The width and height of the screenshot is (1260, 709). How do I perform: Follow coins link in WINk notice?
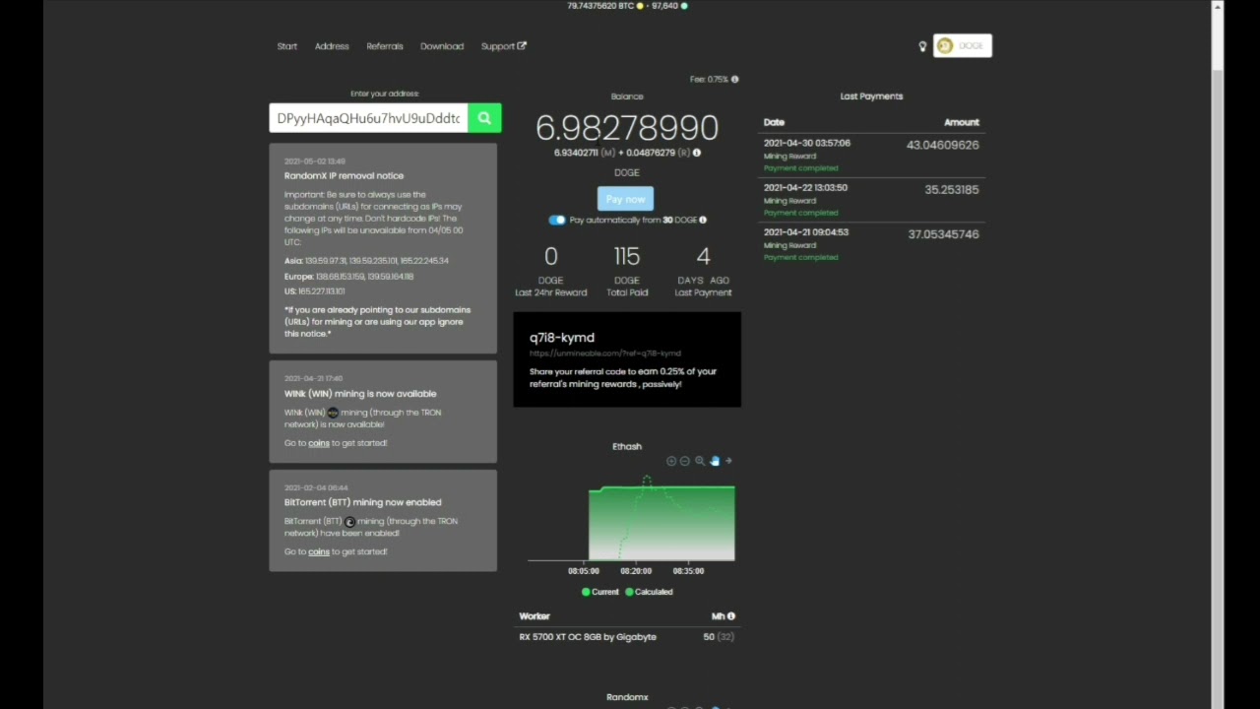(319, 443)
